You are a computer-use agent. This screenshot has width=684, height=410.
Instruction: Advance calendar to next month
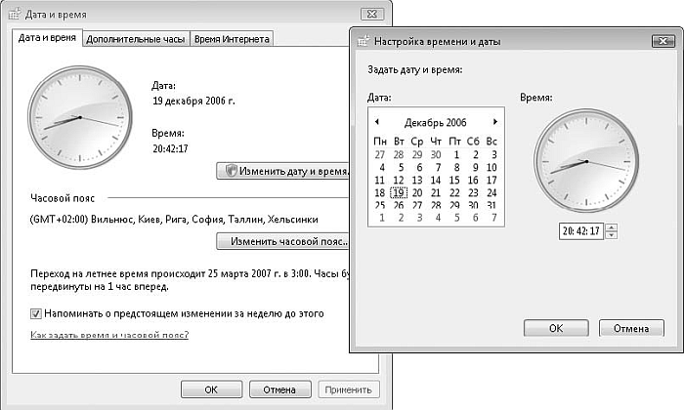(495, 122)
